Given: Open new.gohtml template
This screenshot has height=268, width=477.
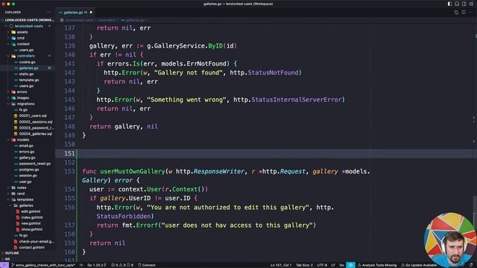Looking at the screenshot, I should coord(31,223).
